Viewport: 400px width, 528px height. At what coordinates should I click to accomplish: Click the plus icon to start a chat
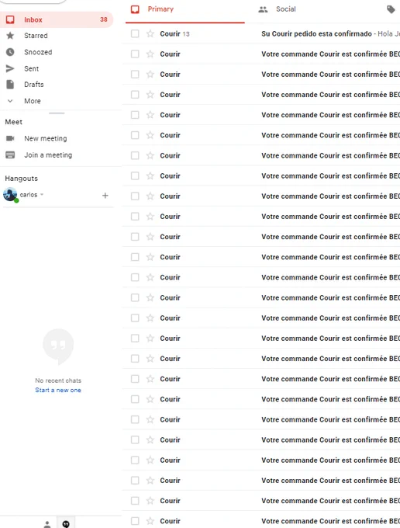pyautogui.click(x=105, y=196)
